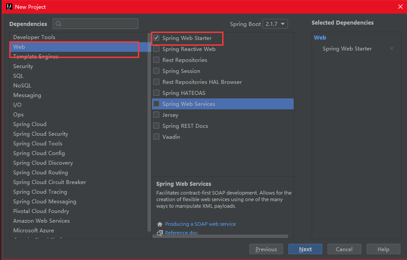Select Spring Cloud Discovery category

(x=79, y=162)
